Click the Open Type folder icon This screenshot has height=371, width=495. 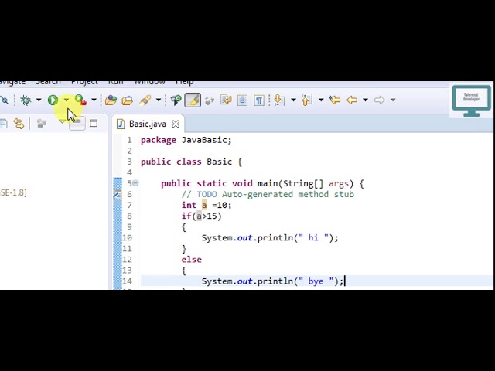tap(111, 100)
